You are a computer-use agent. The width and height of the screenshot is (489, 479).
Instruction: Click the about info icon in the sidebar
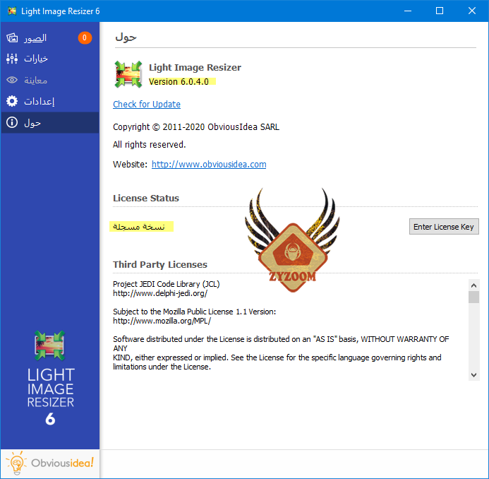[x=12, y=122]
